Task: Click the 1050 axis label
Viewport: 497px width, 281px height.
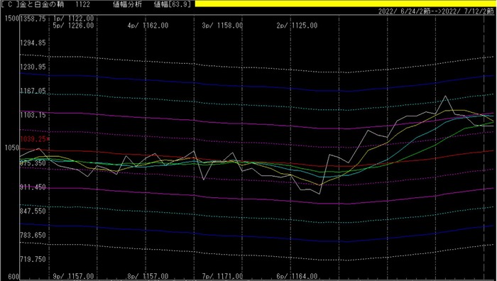Action: (12, 148)
